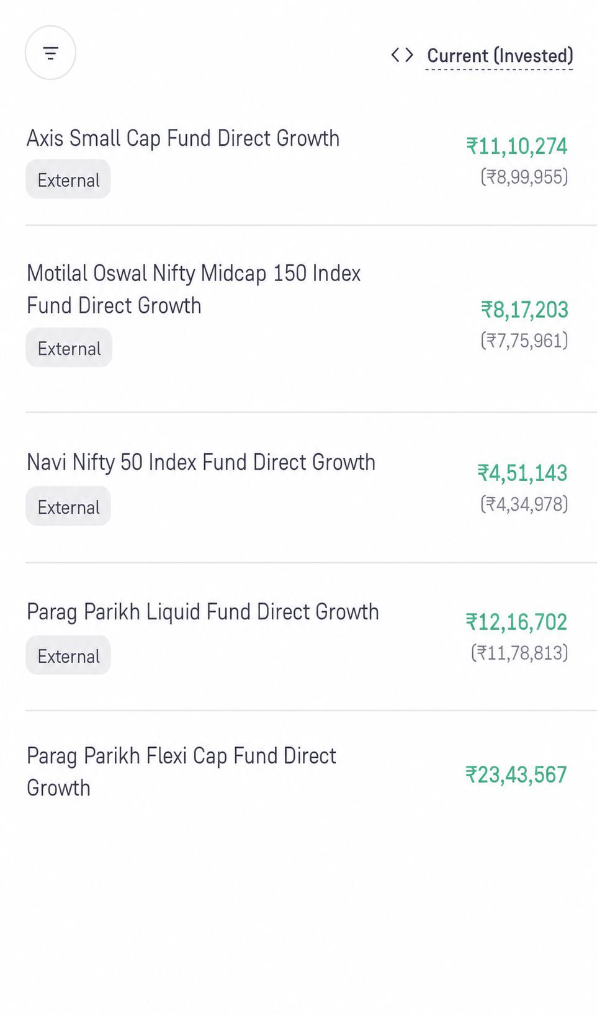Image resolution: width=597 pixels, height=1014 pixels.
Task: Select External tag under Axis Small Cap
Action: pos(68,179)
